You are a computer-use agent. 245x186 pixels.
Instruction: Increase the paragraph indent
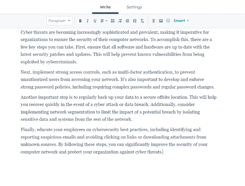point(135,21)
